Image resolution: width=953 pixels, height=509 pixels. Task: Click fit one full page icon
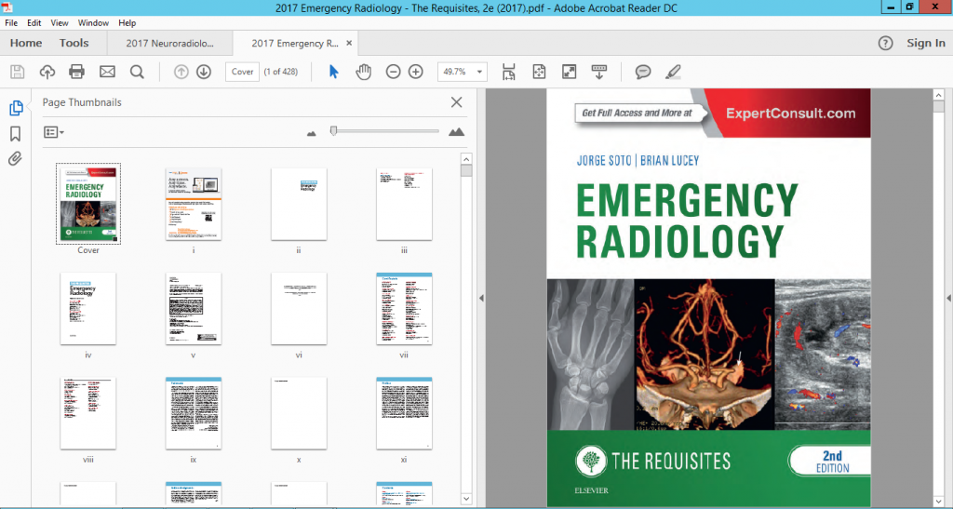(x=539, y=72)
